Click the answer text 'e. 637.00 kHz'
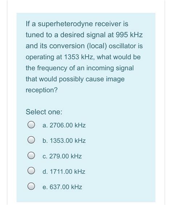 (x=62, y=187)
